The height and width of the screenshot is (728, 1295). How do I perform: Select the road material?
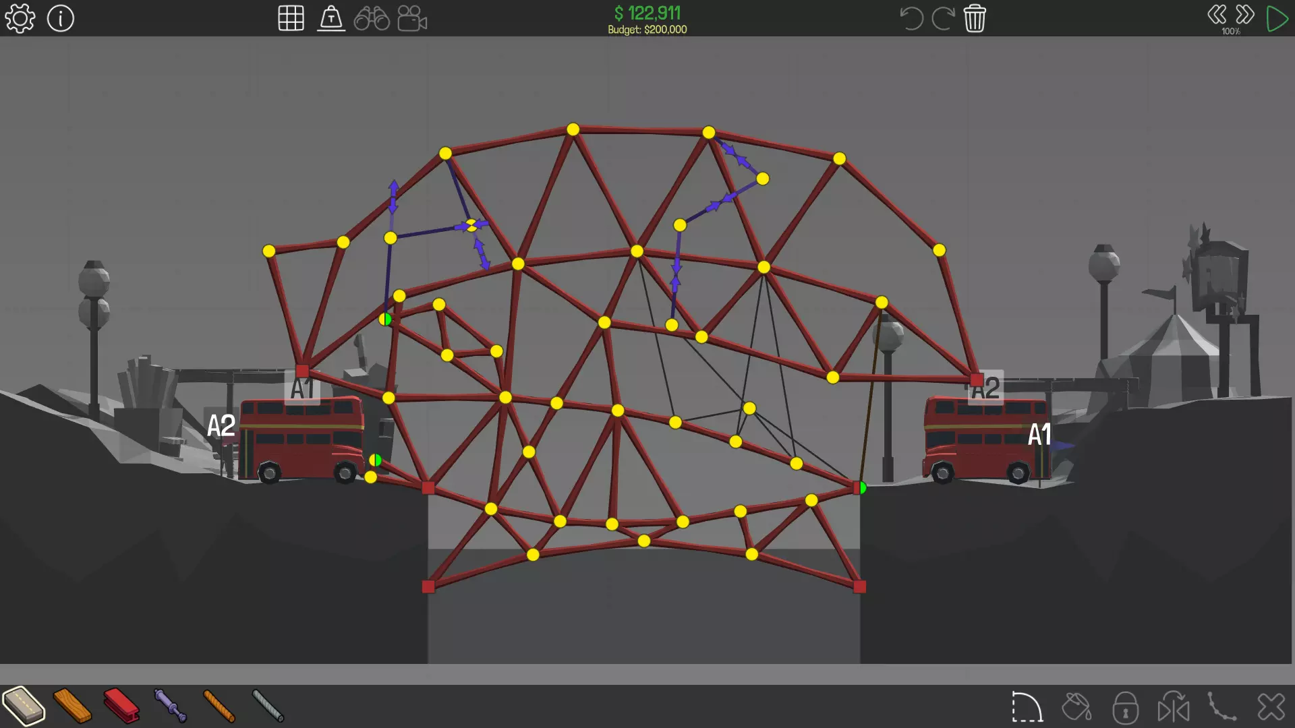24,706
